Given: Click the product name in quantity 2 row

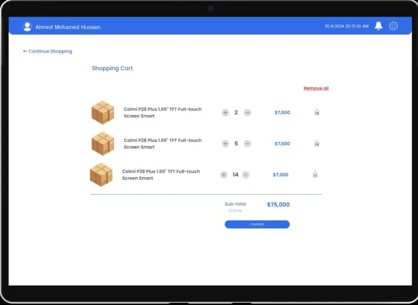Looking at the screenshot, I should (163, 112).
